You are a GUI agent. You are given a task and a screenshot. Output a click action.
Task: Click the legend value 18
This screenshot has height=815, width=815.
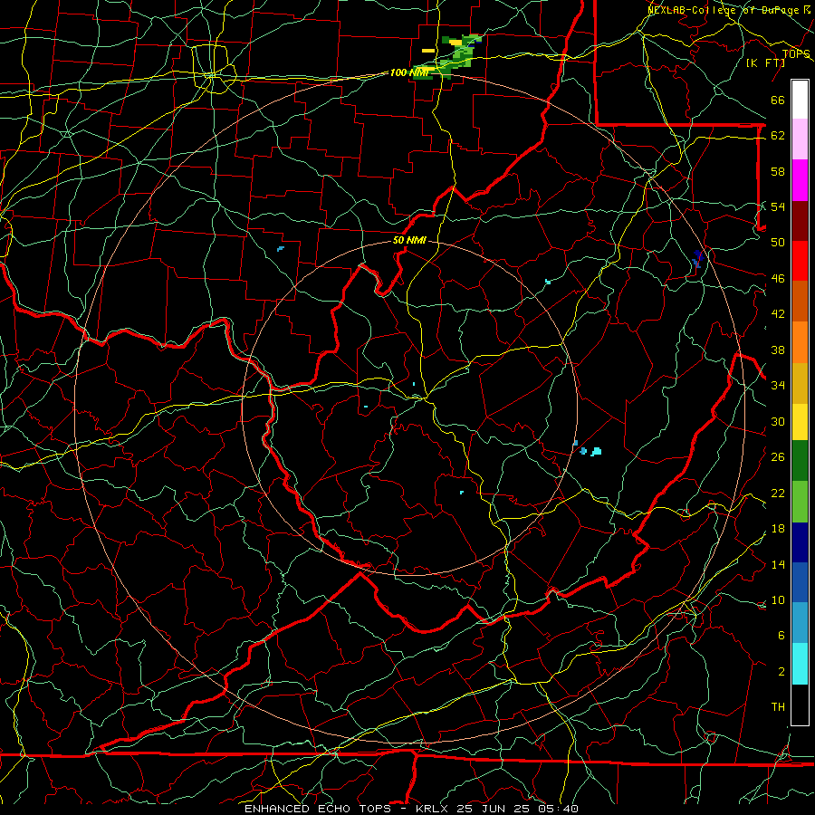point(778,529)
